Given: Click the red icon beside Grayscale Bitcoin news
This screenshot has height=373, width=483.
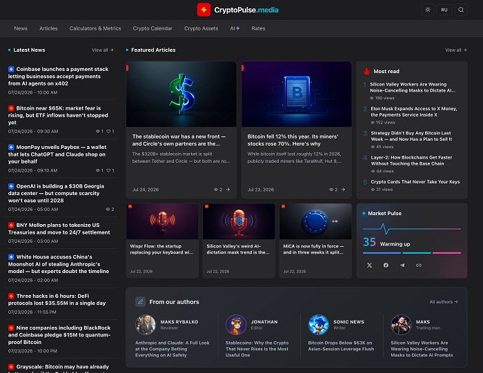Looking at the screenshot, I should (11, 367).
